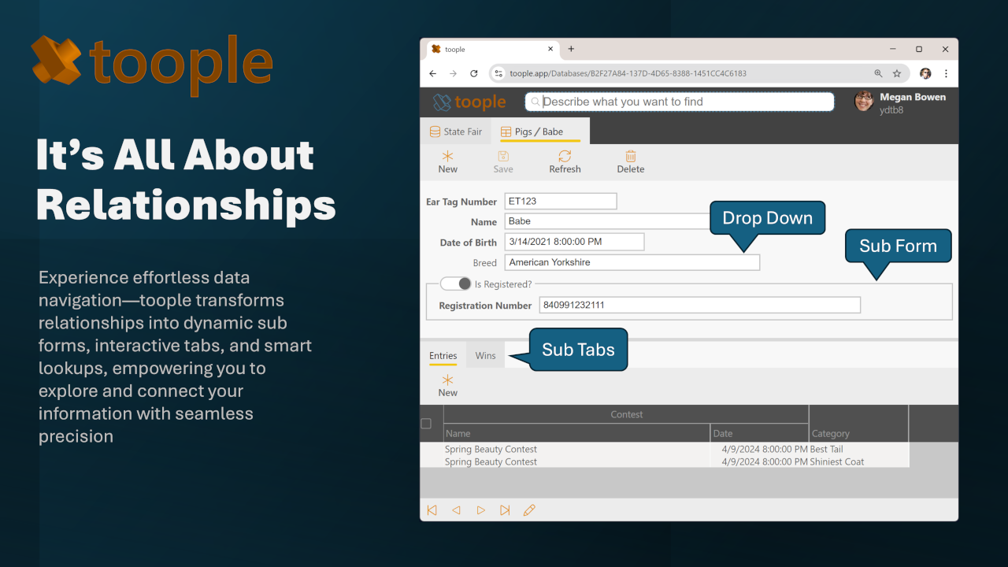Bookmark this page with the star icon
The image size is (1008, 567).
tap(897, 73)
